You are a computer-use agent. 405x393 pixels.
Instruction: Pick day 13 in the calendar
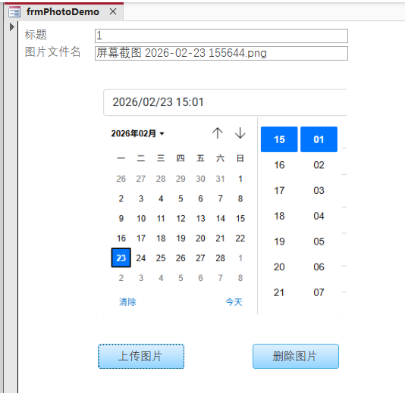pos(200,218)
